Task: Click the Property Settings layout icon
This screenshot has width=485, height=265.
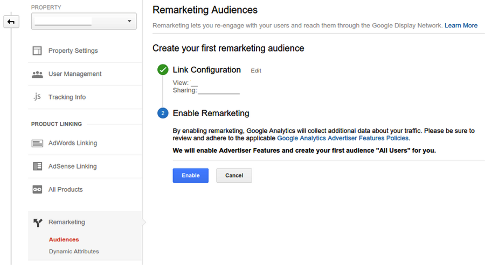Action: point(37,51)
